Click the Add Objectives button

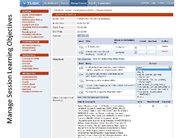84,59
